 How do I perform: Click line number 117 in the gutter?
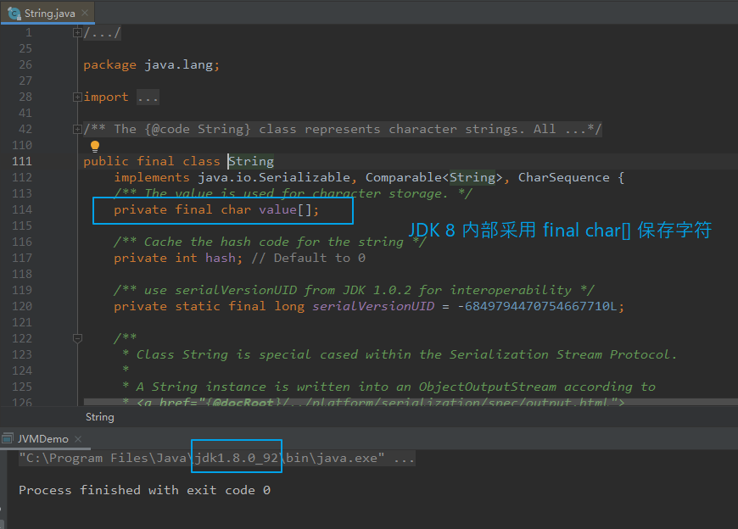(22, 258)
